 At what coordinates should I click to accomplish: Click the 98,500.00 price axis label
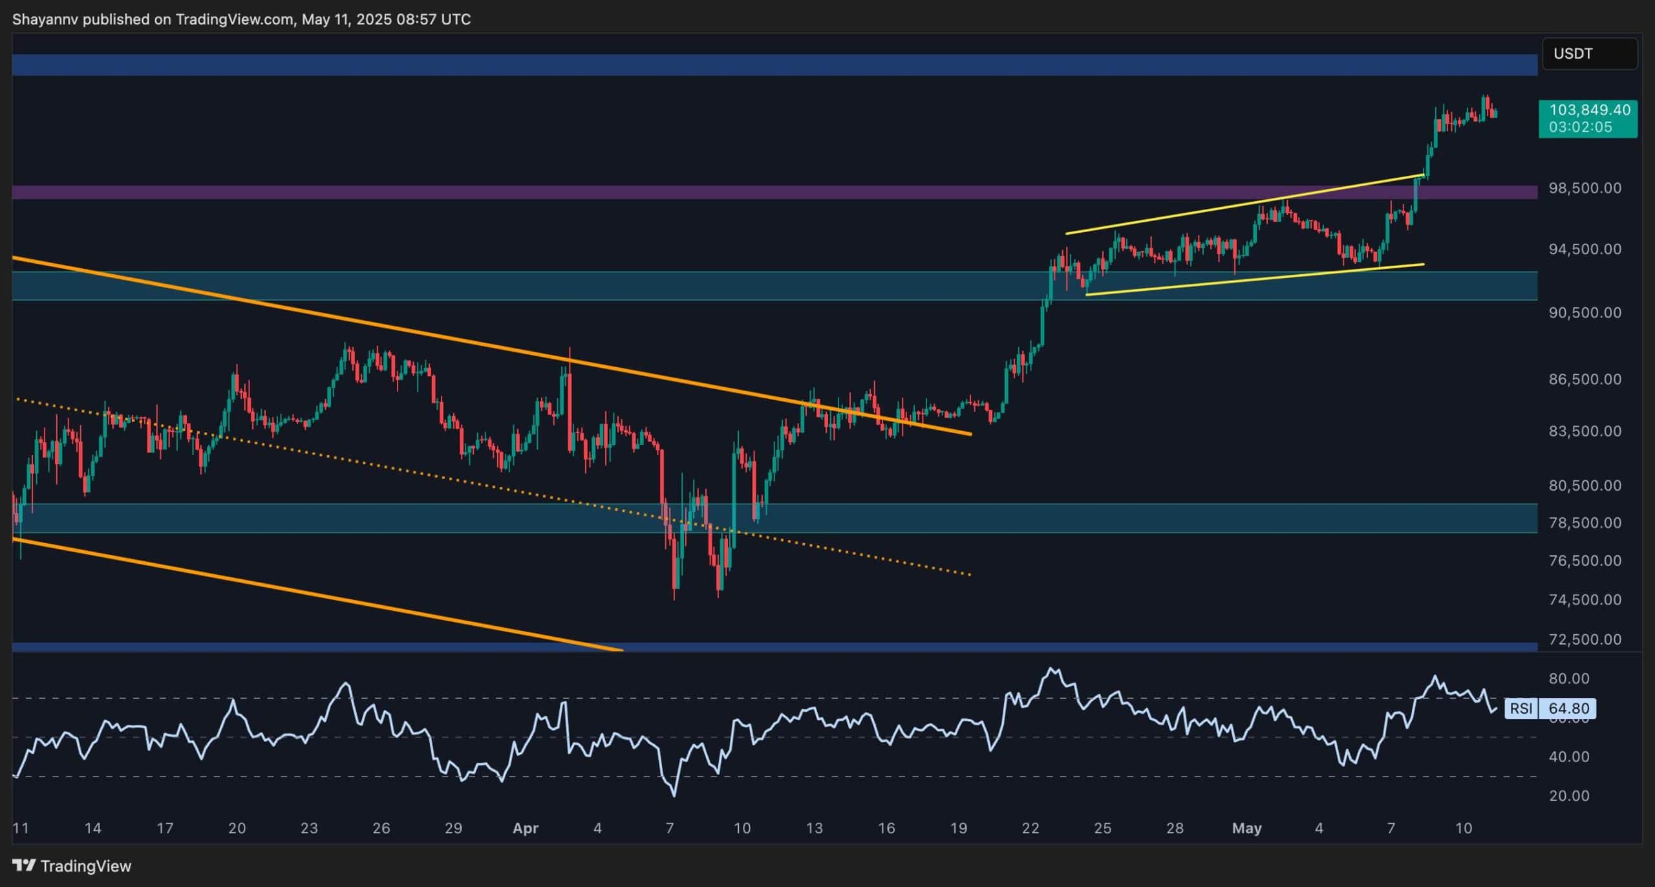1585,188
